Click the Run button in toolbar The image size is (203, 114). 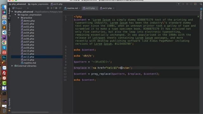click(x=183, y=4)
